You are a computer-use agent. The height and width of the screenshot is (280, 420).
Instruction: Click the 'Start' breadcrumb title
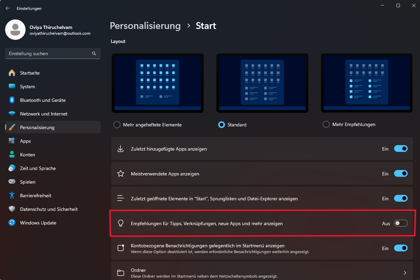(x=206, y=26)
